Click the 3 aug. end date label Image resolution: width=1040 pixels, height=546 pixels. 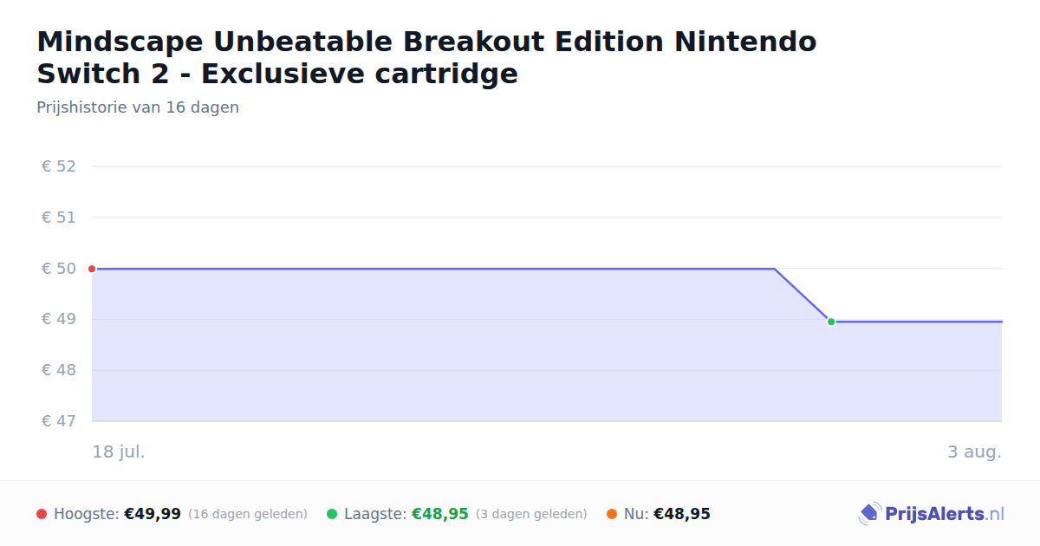[x=975, y=452]
